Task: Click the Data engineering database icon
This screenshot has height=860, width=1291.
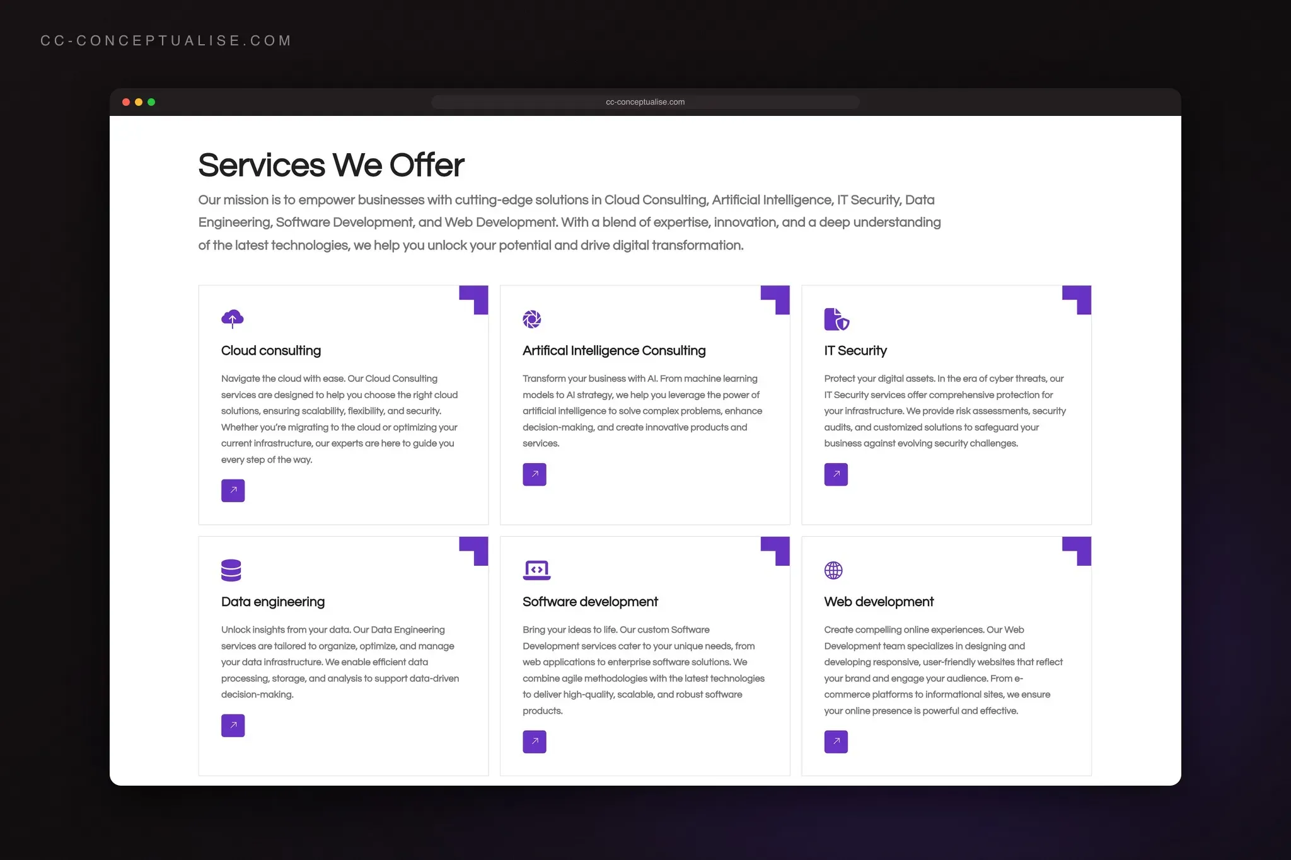Action: [231, 570]
